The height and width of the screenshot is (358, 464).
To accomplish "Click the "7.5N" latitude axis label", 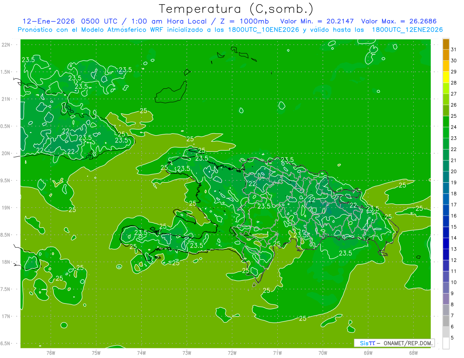I will 6,289.
